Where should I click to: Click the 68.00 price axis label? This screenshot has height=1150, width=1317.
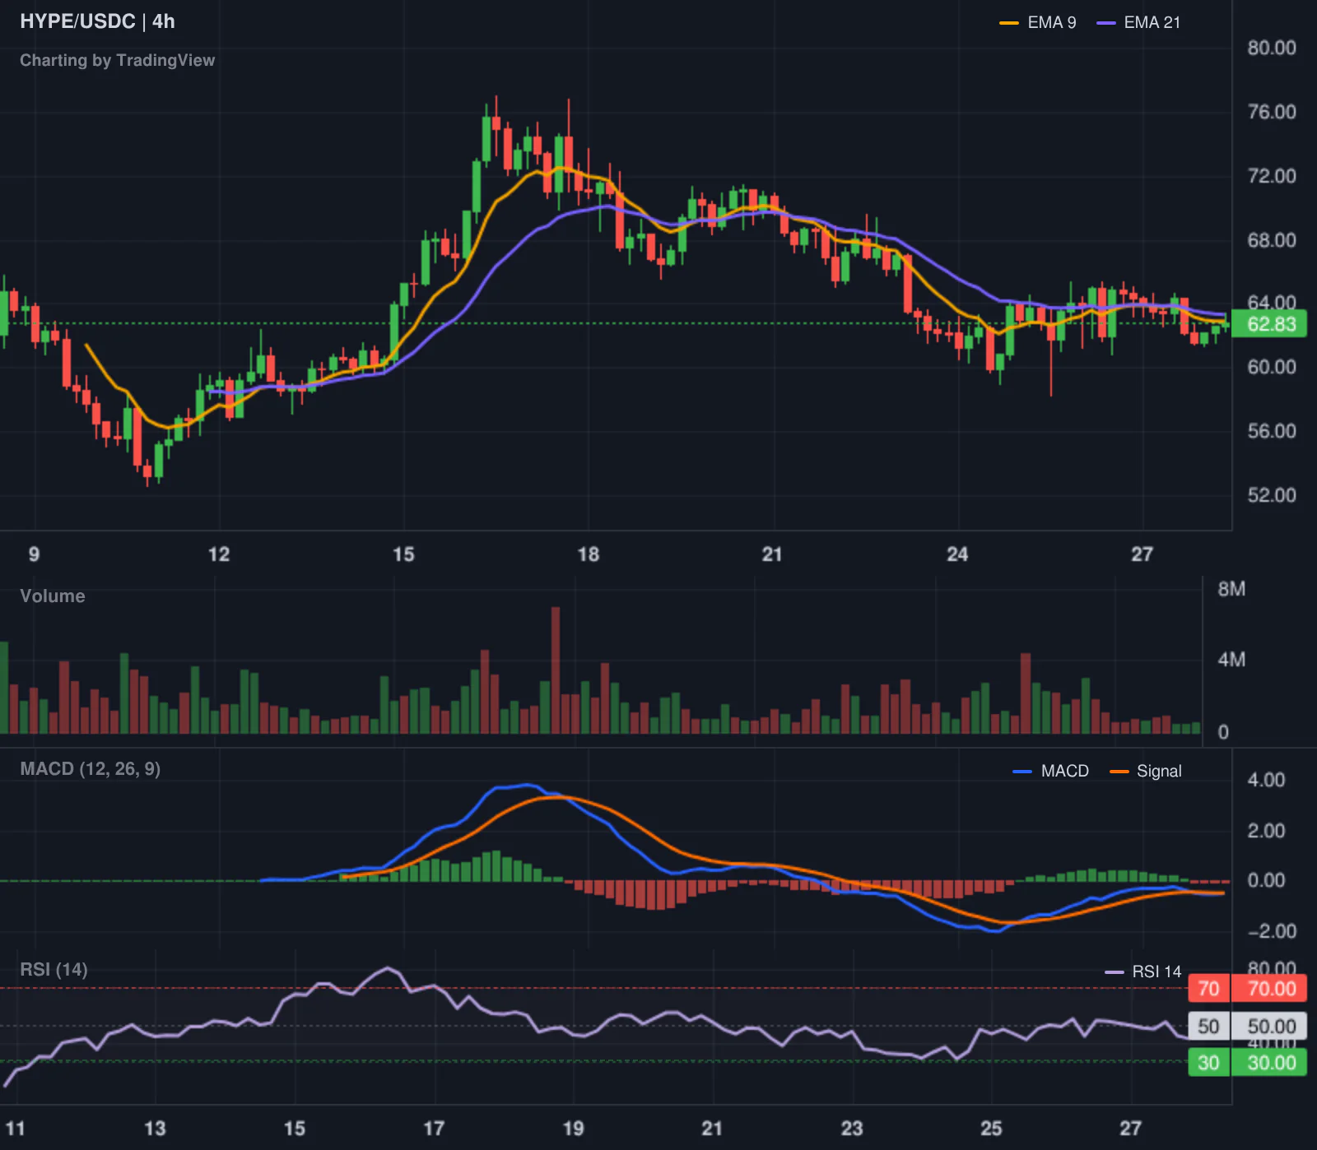[1272, 240]
